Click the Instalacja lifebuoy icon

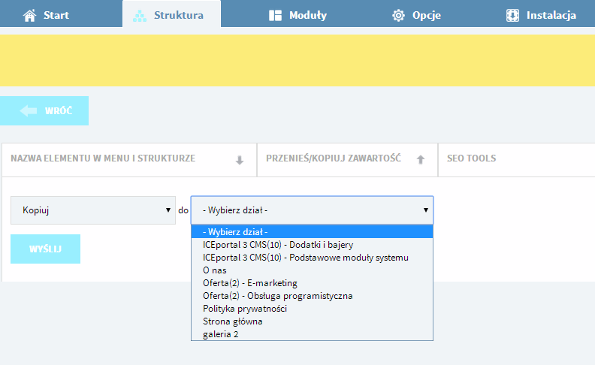(x=512, y=16)
